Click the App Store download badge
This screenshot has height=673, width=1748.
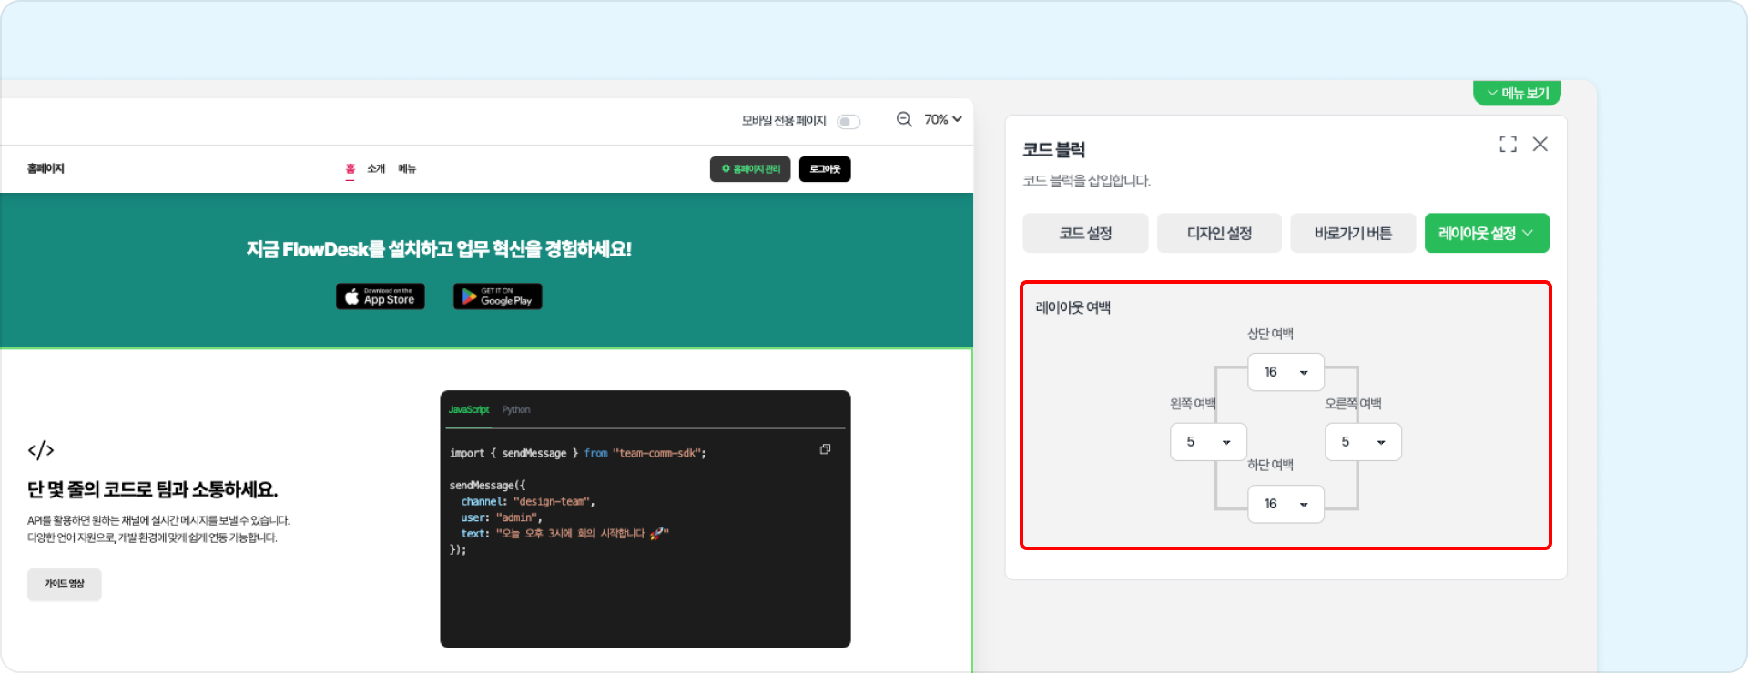[x=381, y=296]
